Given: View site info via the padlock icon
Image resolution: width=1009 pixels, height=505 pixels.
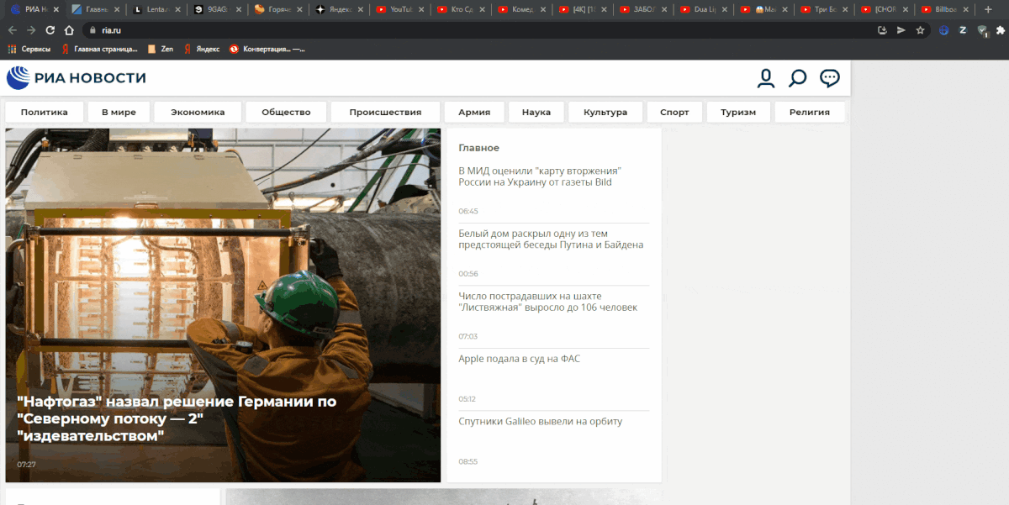Looking at the screenshot, I should pyautogui.click(x=93, y=29).
